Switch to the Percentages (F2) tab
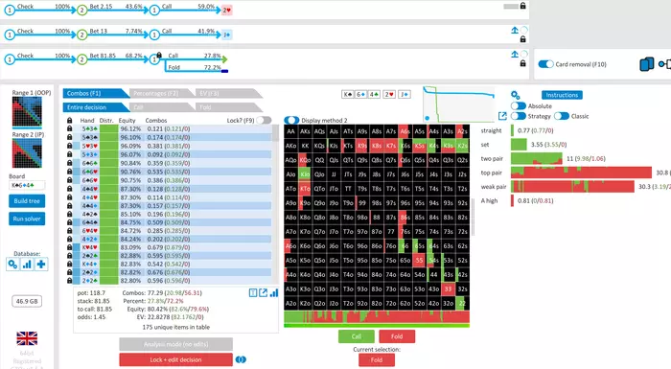 pyautogui.click(x=162, y=93)
